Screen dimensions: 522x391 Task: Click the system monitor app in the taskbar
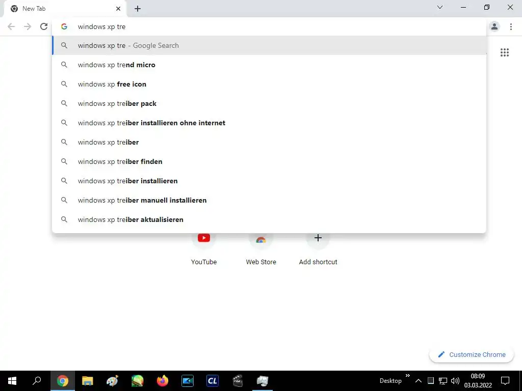tap(263, 381)
